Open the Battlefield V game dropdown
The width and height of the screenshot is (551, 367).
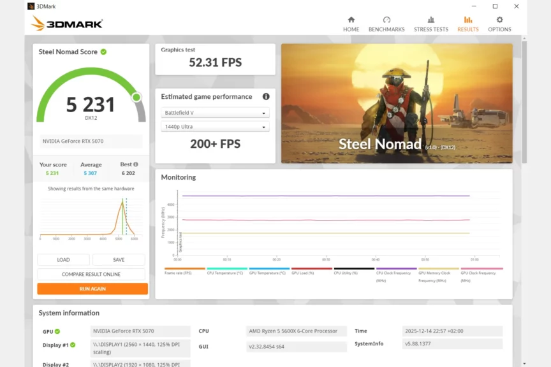pos(215,113)
